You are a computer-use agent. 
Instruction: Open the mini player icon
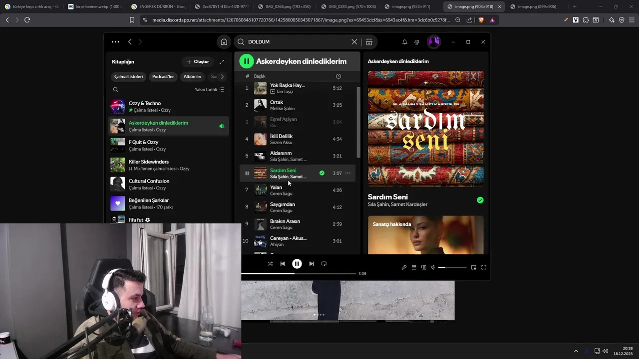tap(474, 268)
